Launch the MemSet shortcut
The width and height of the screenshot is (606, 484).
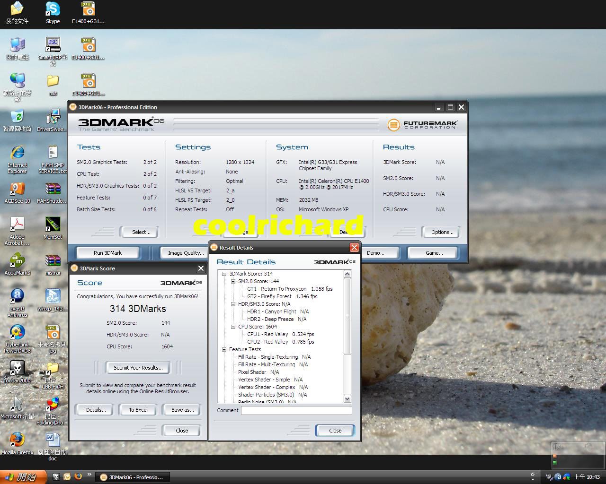click(53, 228)
